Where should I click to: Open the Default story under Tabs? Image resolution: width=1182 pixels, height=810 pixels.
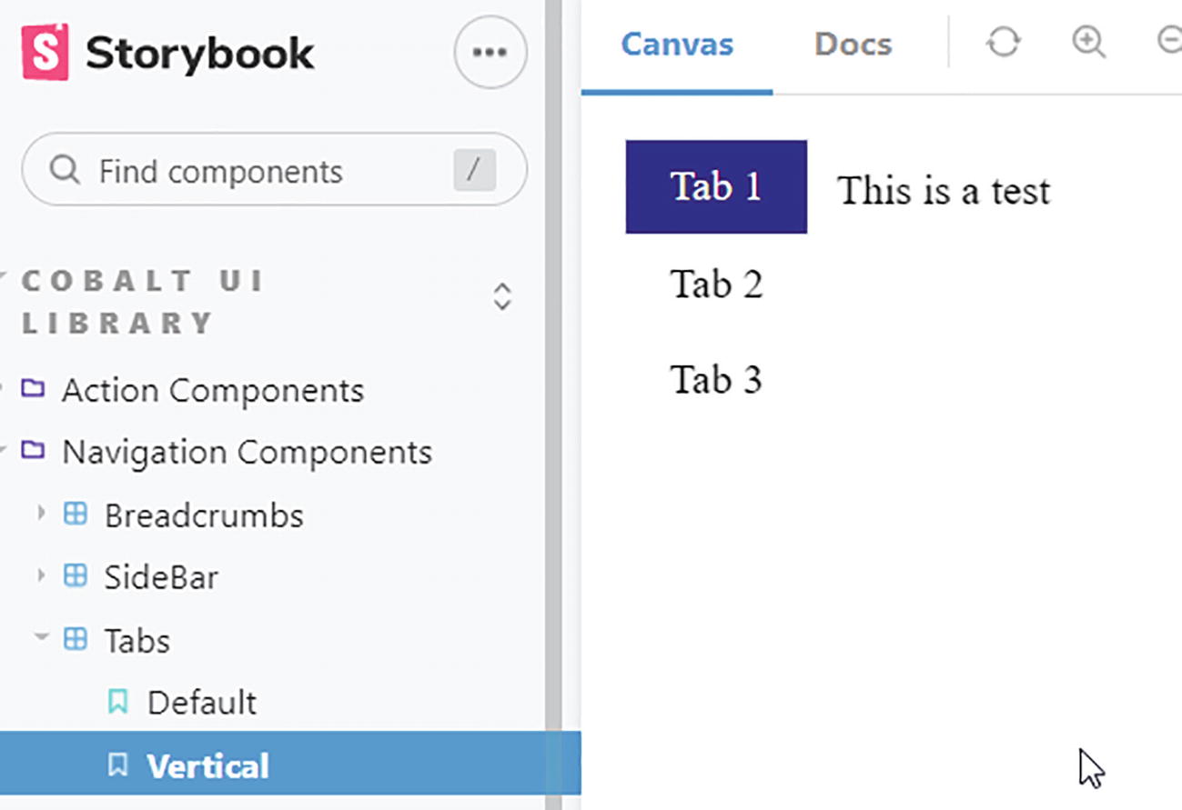click(x=202, y=703)
